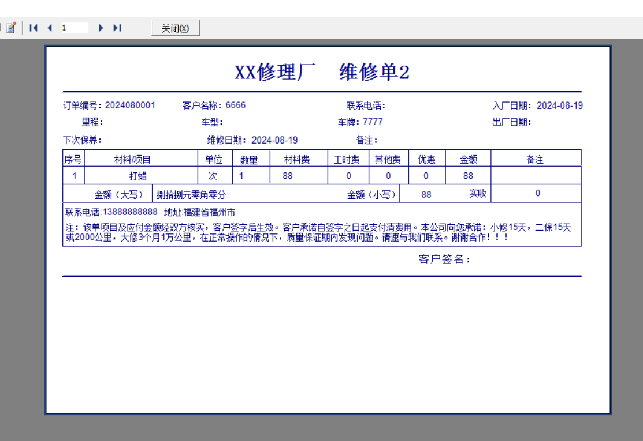Viewport: 643px width, 441px height.
Task: Click the 客户签名 signature label
Action: pos(444,259)
